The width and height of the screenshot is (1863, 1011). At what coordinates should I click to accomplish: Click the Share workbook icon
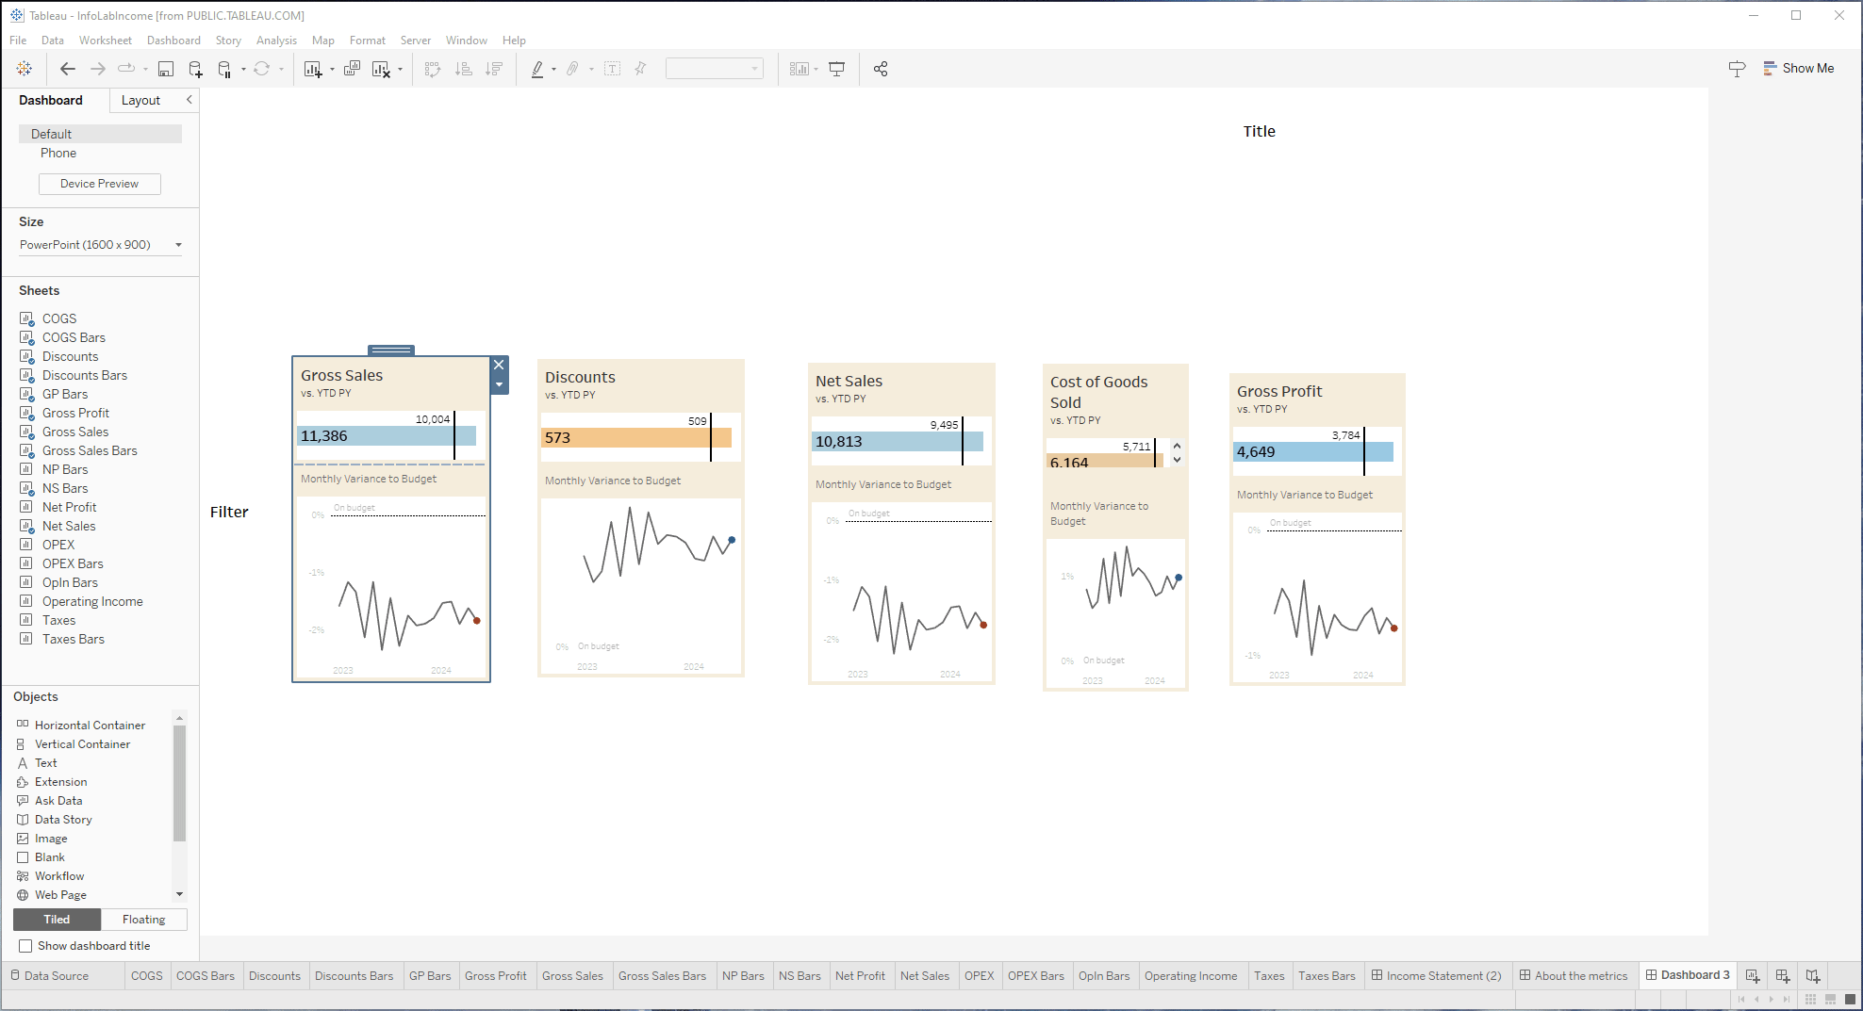click(x=881, y=69)
